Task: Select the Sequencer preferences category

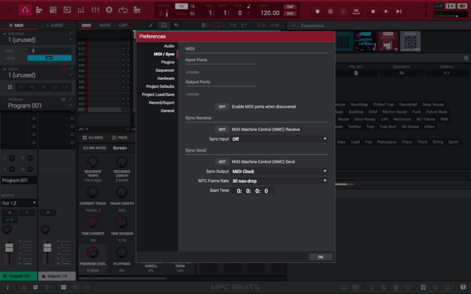Action: coord(165,70)
